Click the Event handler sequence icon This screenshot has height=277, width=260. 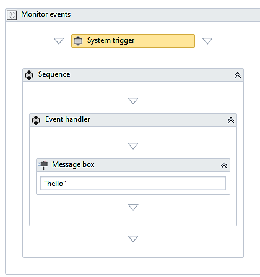pos(36,120)
